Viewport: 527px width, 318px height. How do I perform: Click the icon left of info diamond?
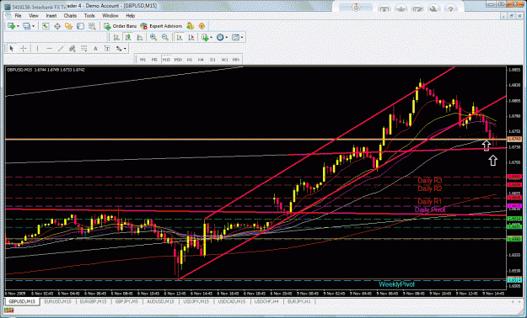click(191, 26)
